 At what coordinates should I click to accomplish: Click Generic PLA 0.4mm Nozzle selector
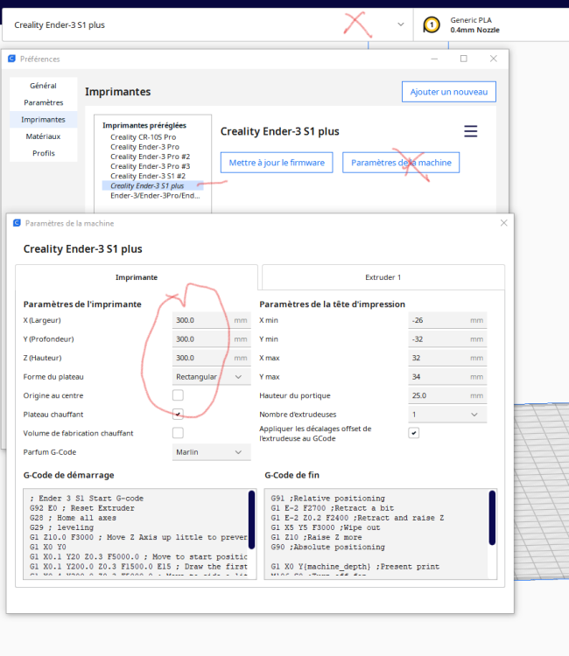pyautogui.click(x=491, y=24)
